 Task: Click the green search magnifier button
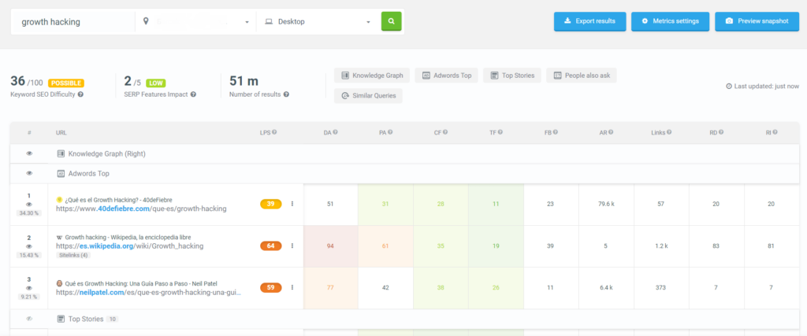[x=391, y=21]
